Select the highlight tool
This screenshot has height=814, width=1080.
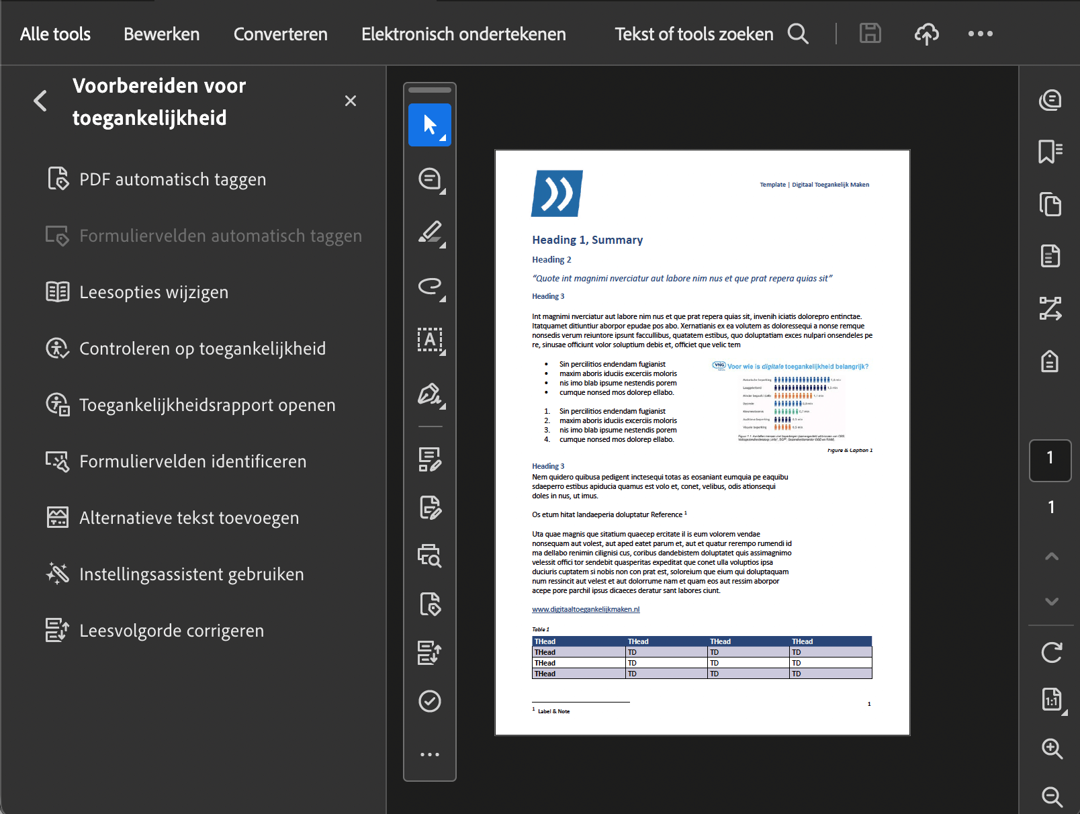pos(429,234)
